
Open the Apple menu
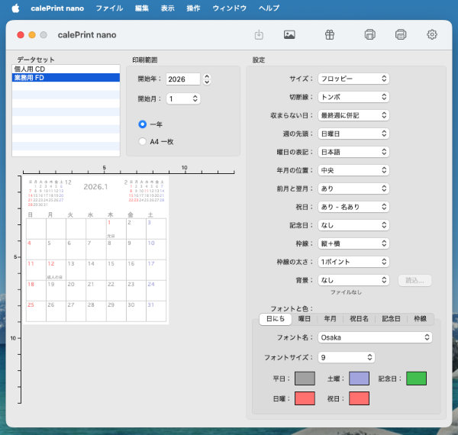(15, 8)
